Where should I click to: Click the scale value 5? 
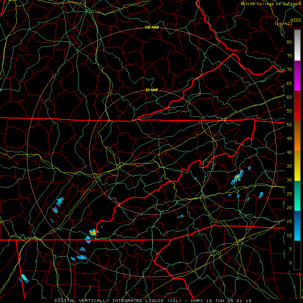click(291, 249)
